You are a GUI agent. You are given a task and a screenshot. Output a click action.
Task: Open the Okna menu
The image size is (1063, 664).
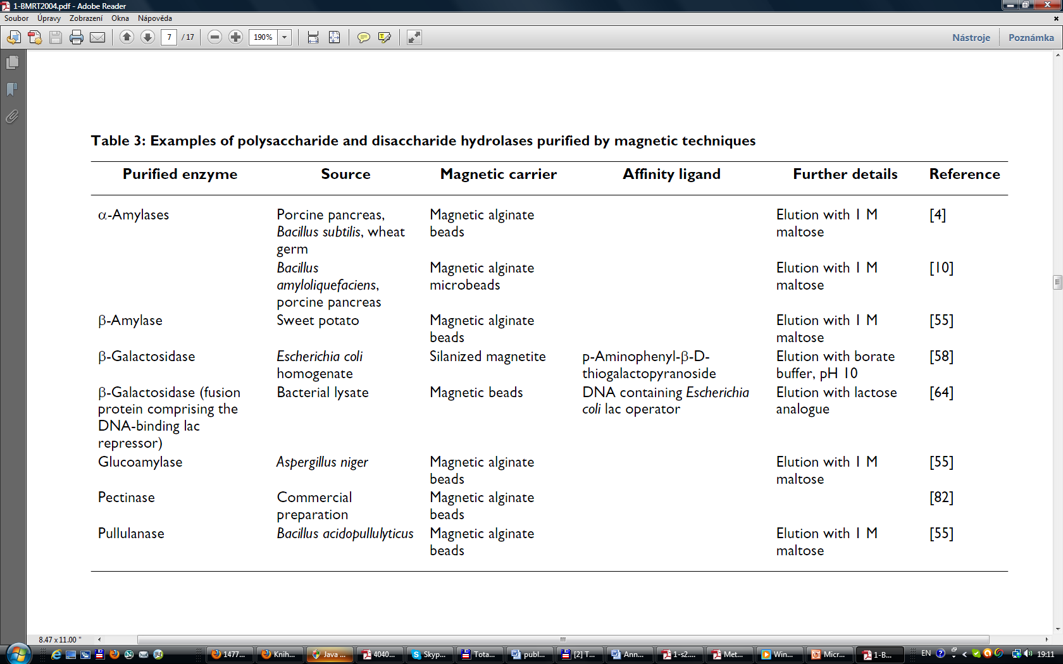tap(120, 18)
